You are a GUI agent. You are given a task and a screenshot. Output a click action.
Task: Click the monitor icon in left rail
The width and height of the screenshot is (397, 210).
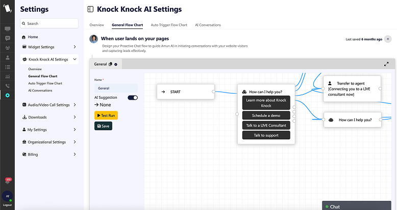click(7, 29)
